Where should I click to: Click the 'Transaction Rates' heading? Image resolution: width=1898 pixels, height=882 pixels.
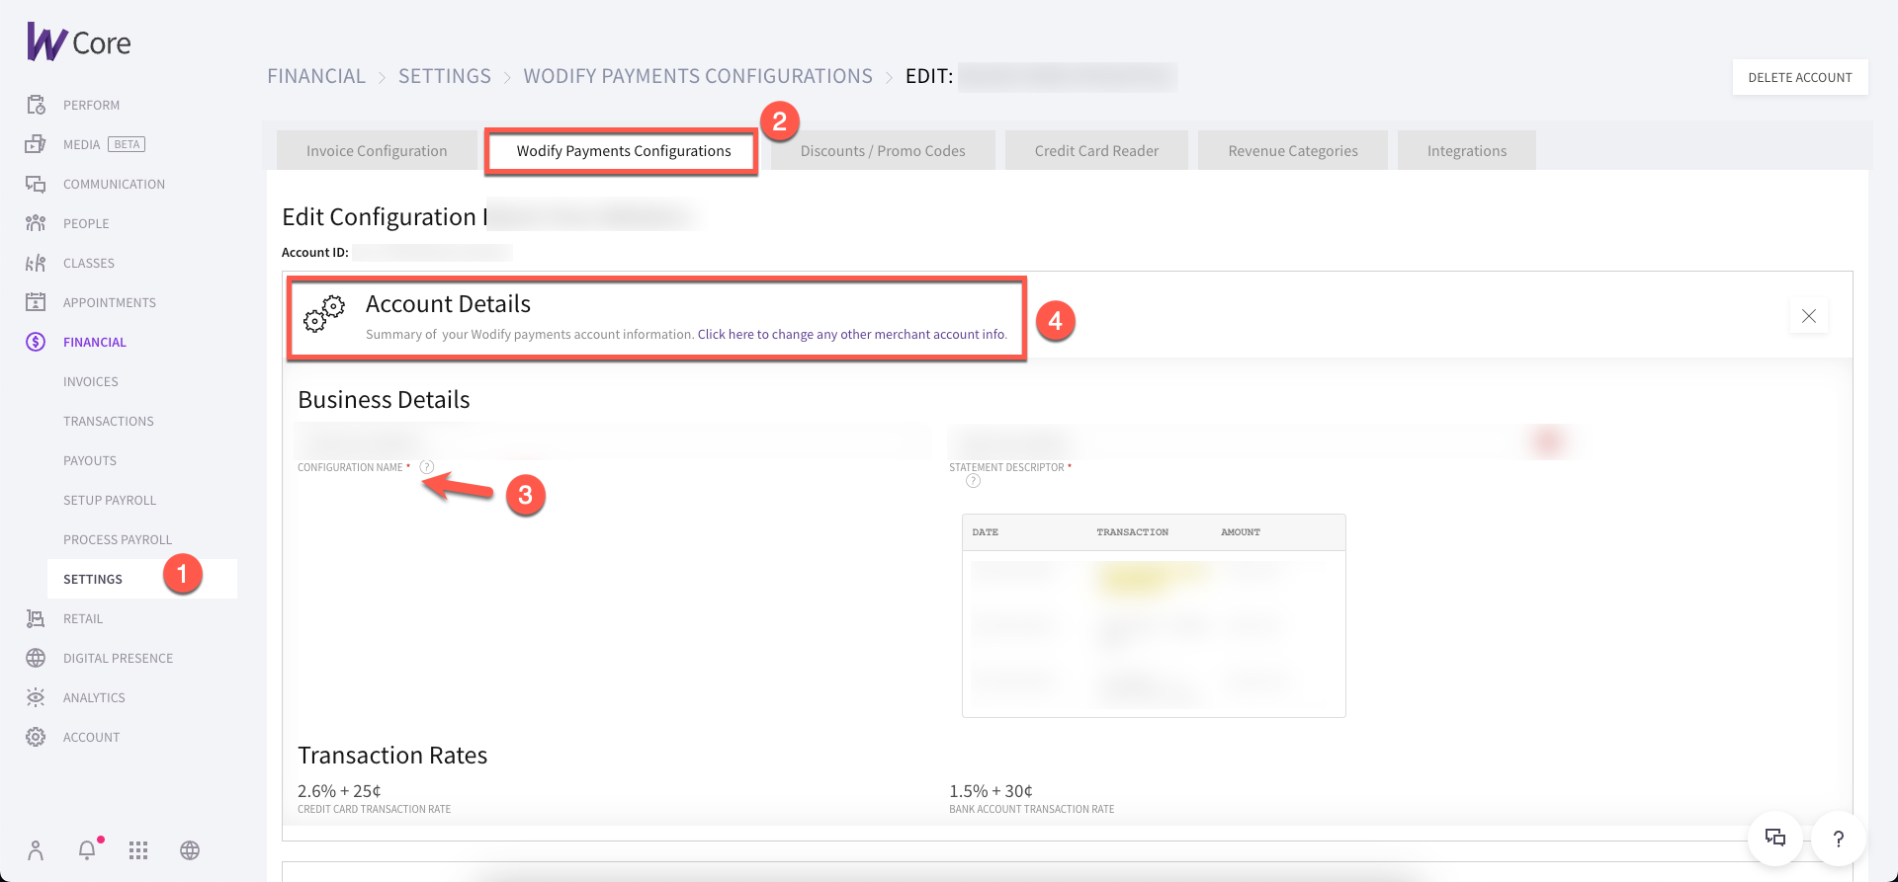pyautogui.click(x=392, y=756)
